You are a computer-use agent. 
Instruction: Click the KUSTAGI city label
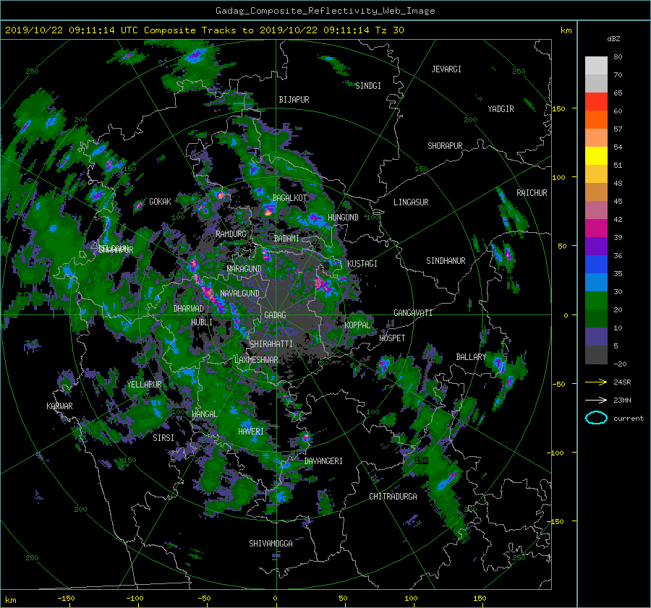coord(362,264)
